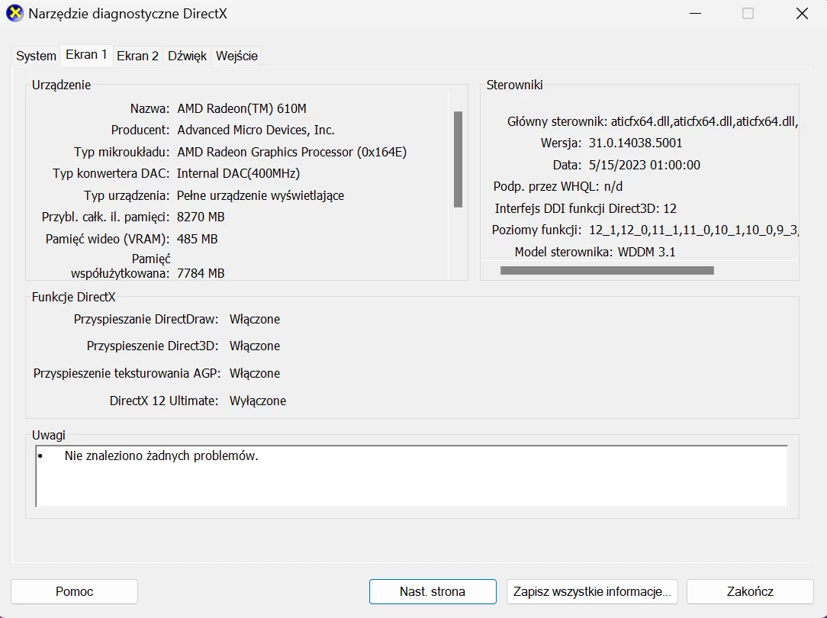Open the Dźwięk tab
The width and height of the screenshot is (827, 618).
point(187,56)
